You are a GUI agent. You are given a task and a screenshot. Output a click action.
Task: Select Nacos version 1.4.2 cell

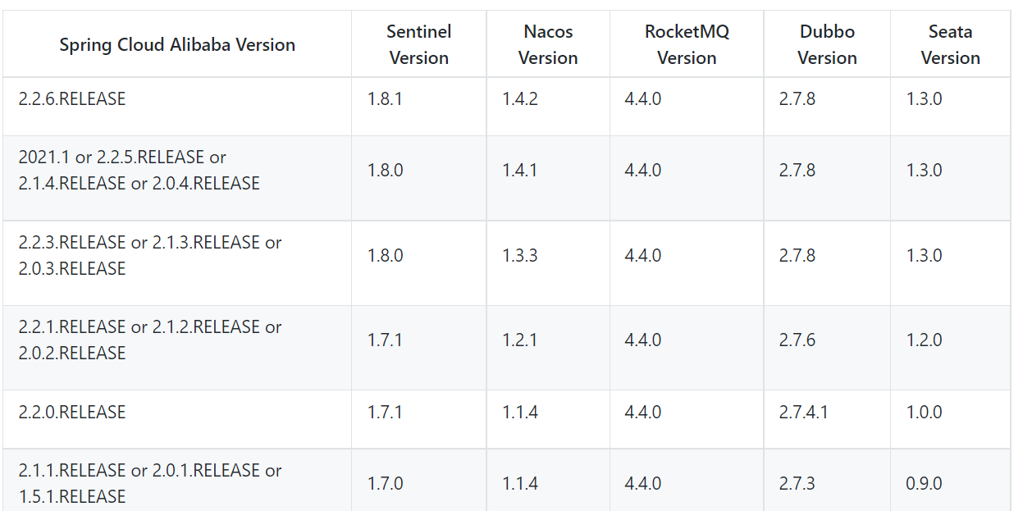tap(520, 99)
